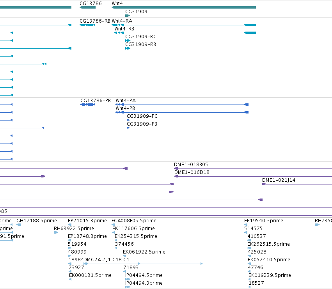332x289 pixels.
Task: Click the CG31909-RB transcript label
Action: [x=140, y=44]
